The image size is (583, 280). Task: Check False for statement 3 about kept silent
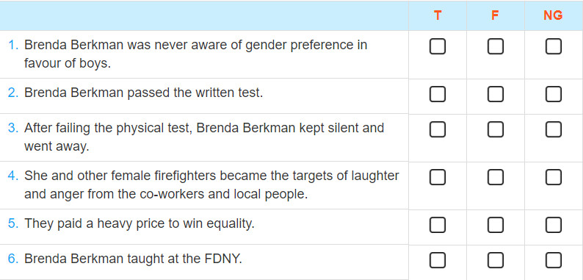click(495, 129)
